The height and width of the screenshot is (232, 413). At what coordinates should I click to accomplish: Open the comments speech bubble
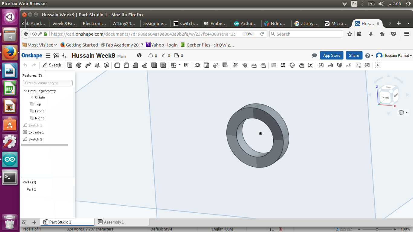click(x=314, y=56)
